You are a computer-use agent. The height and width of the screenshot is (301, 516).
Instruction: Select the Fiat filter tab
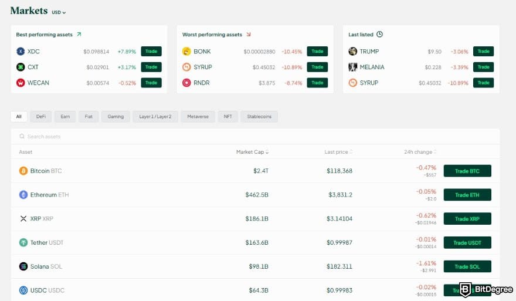click(x=89, y=117)
